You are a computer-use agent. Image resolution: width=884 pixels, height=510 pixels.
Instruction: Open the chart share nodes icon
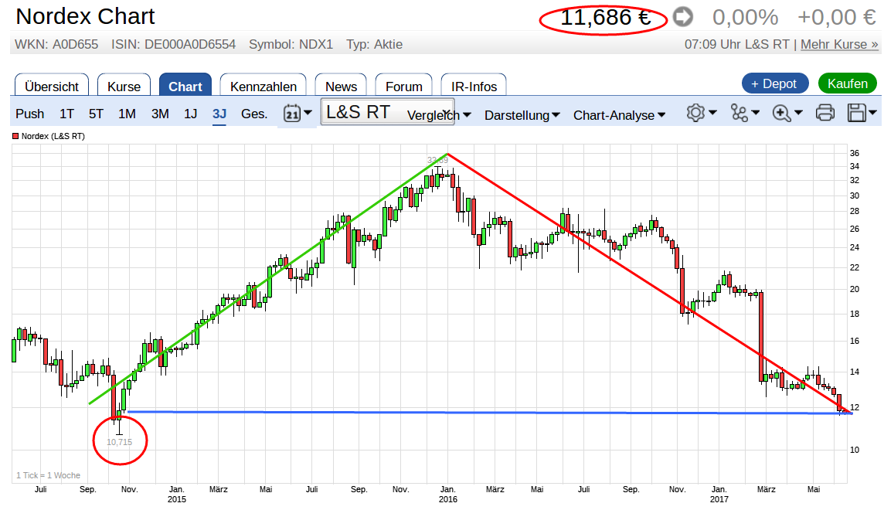pyautogui.click(x=745, y=113)
